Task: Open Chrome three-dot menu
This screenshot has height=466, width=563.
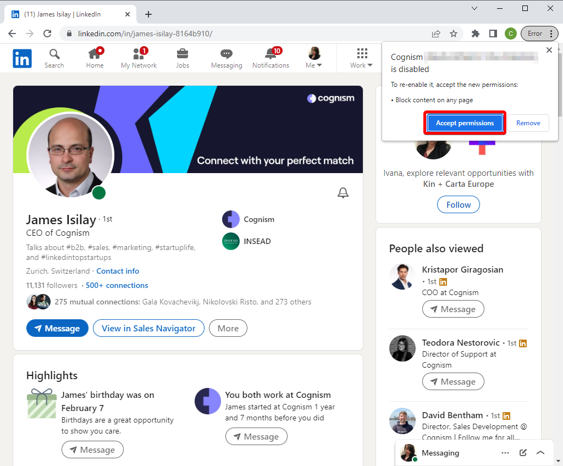Action: tap(551, 34)
